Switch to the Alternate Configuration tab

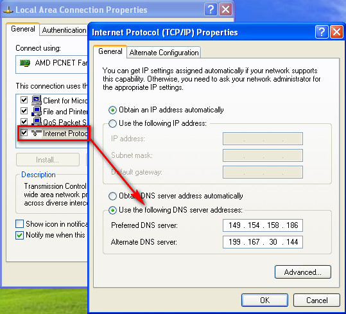click(164, 53)
